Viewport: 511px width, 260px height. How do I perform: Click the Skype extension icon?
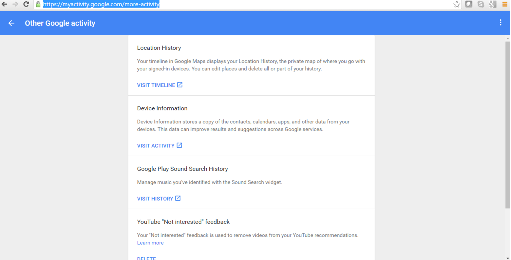481,4
